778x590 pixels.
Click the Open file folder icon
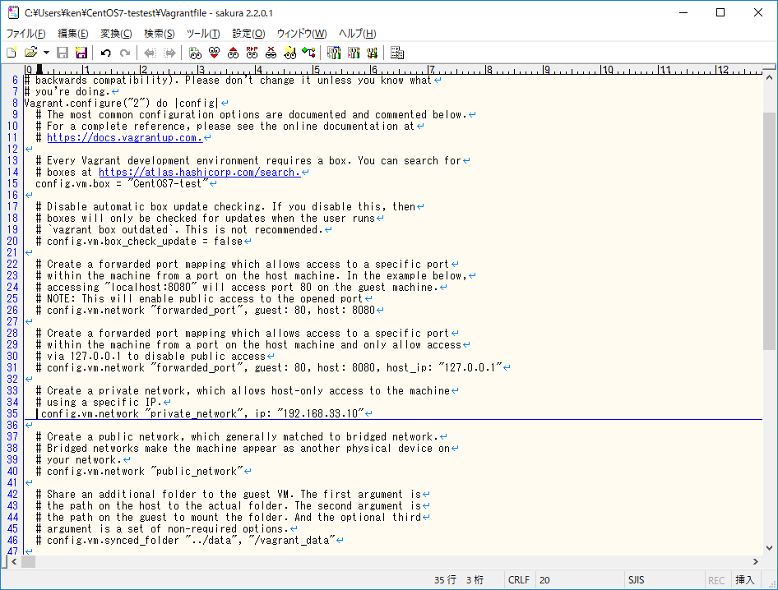coord(30,53)
